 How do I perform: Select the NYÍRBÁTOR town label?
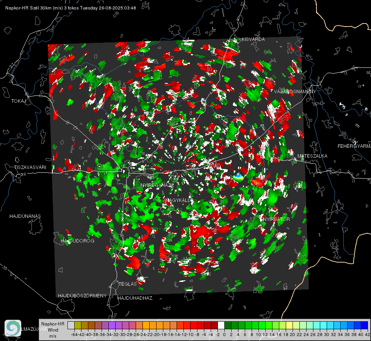pos(276,219)
